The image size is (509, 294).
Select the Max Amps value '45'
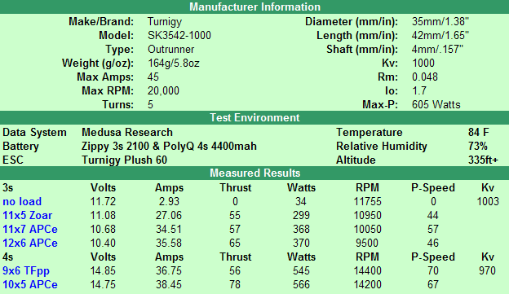(153, 77)
